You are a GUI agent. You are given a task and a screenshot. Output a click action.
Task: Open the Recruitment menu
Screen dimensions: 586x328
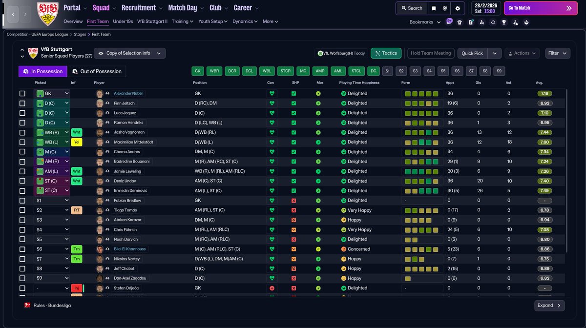tap(141, 8)
